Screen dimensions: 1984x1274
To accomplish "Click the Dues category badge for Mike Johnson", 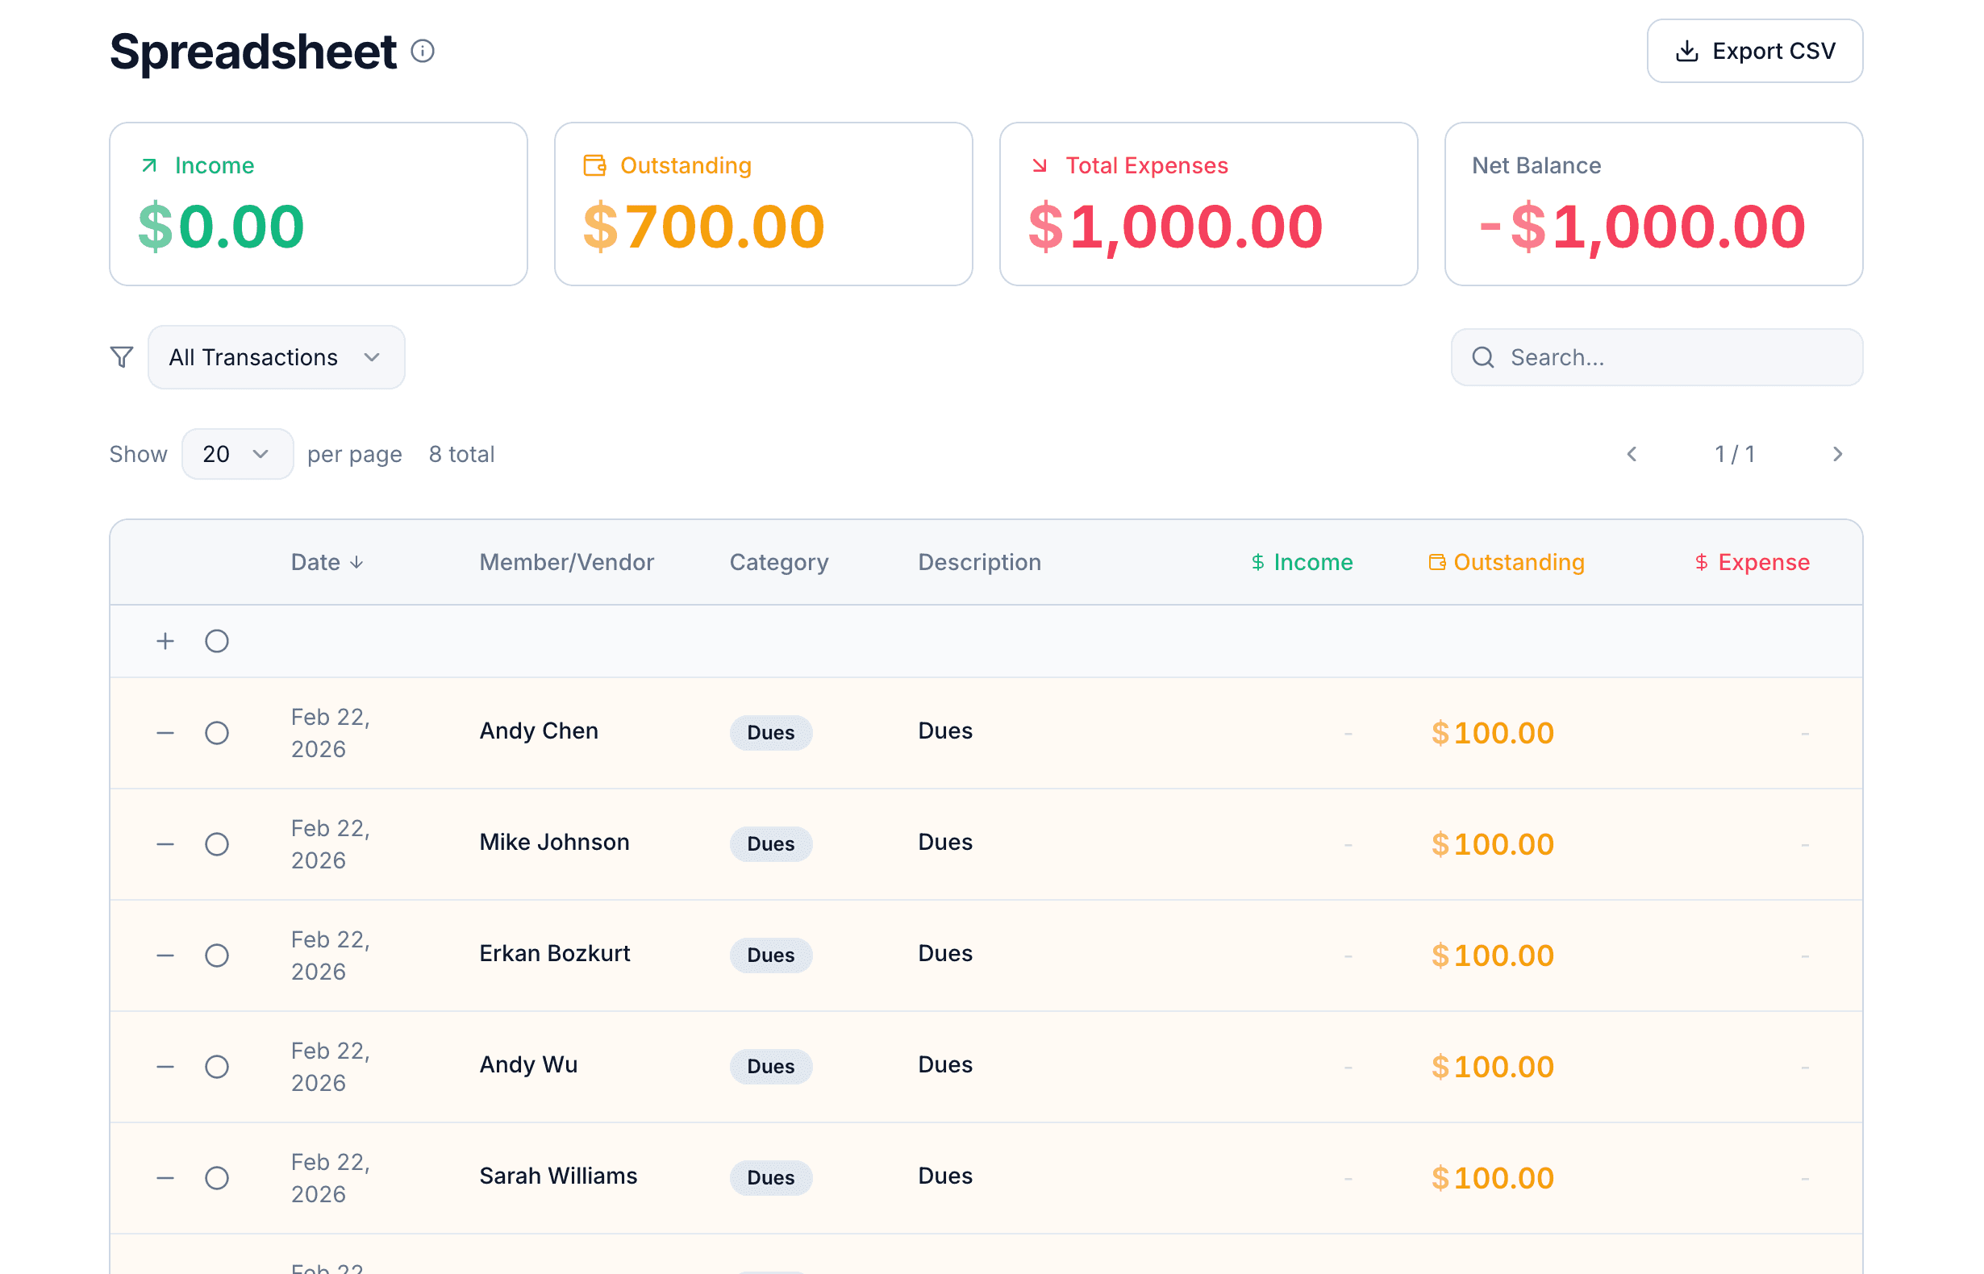I will (770, 843).
